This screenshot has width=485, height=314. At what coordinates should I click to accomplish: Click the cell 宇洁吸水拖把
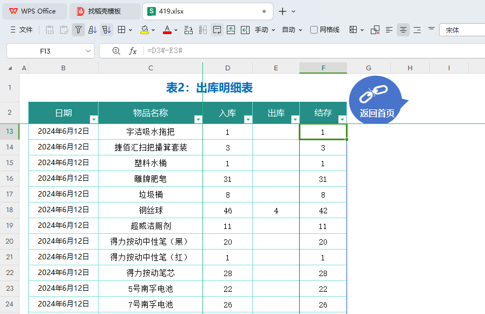click(x=150, y=132)
